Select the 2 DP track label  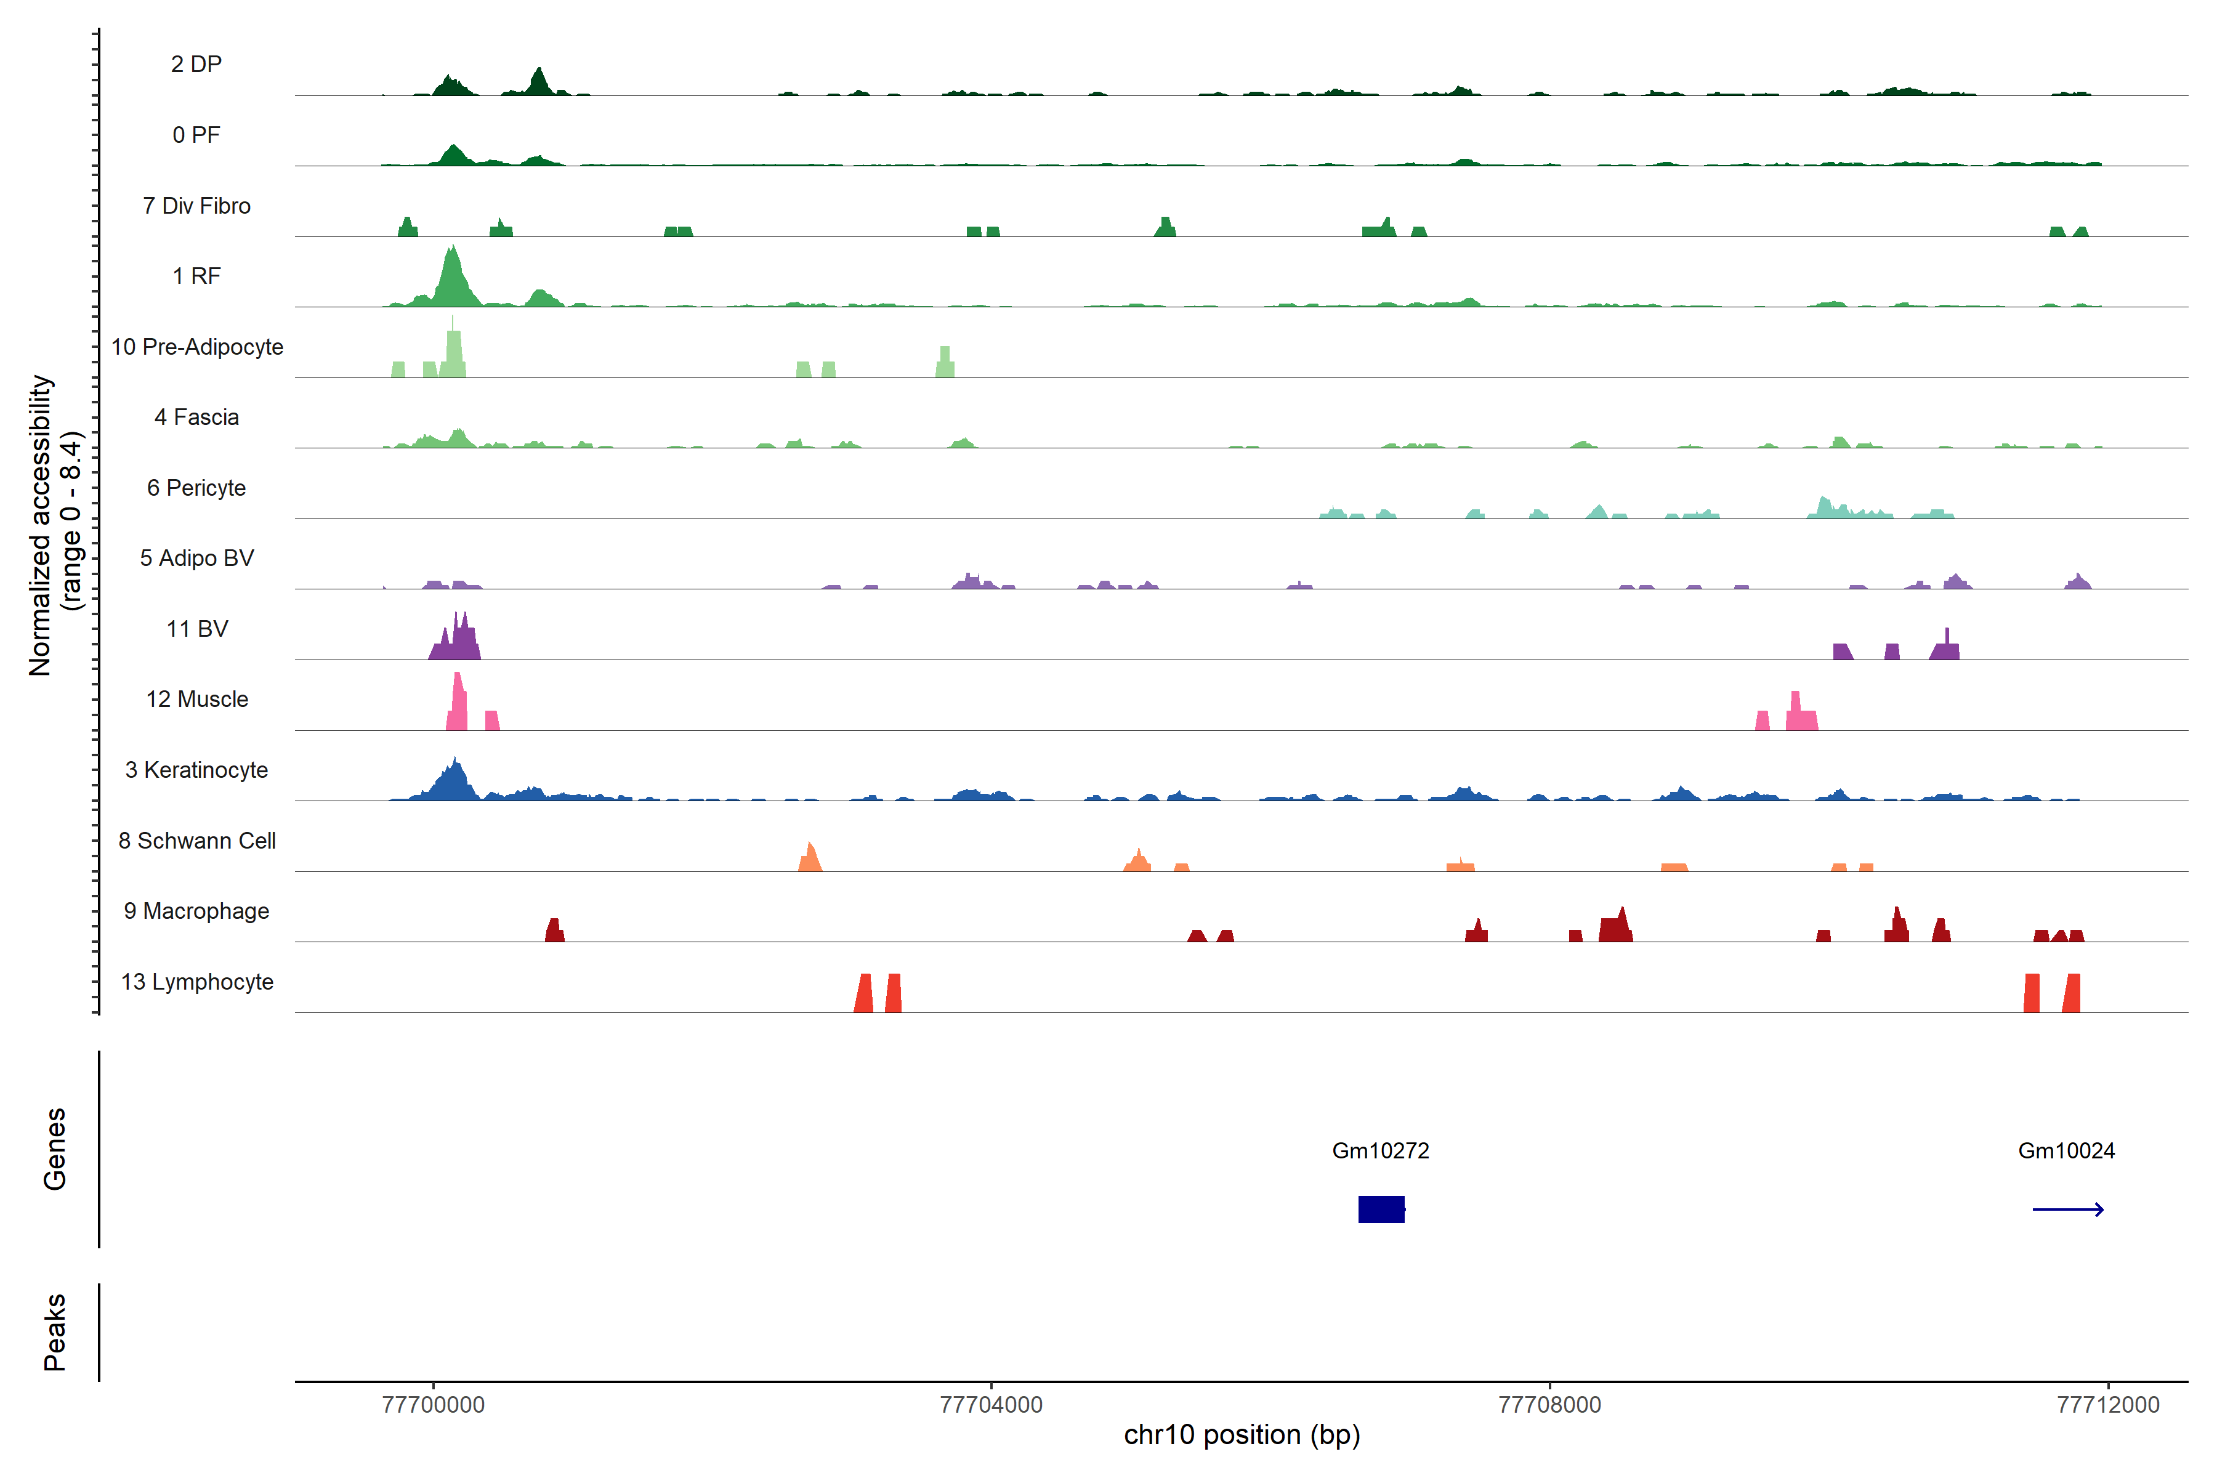196,64
